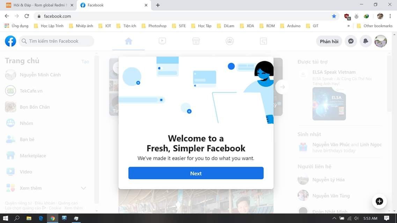Go forward in the browser
The width and height of the screenshot is (397, 223).
click(17, 16)
